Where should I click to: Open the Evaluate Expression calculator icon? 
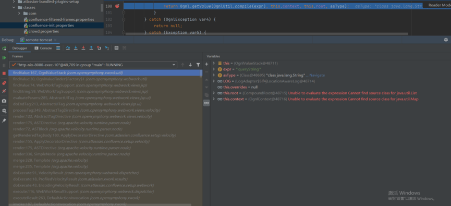click(116, 48)
